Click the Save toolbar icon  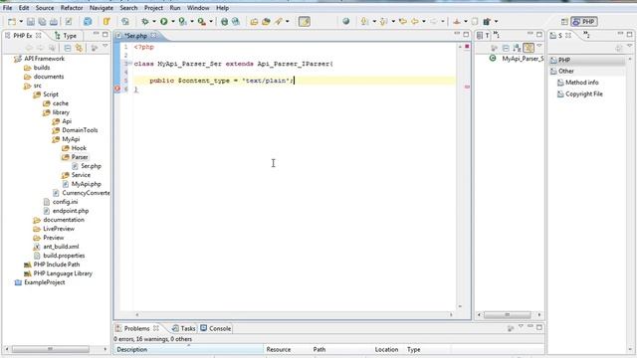31,22
